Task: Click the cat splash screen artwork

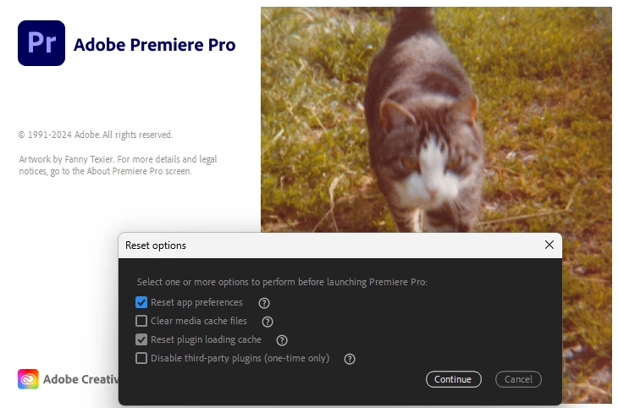Action: (x=436, y=119)
